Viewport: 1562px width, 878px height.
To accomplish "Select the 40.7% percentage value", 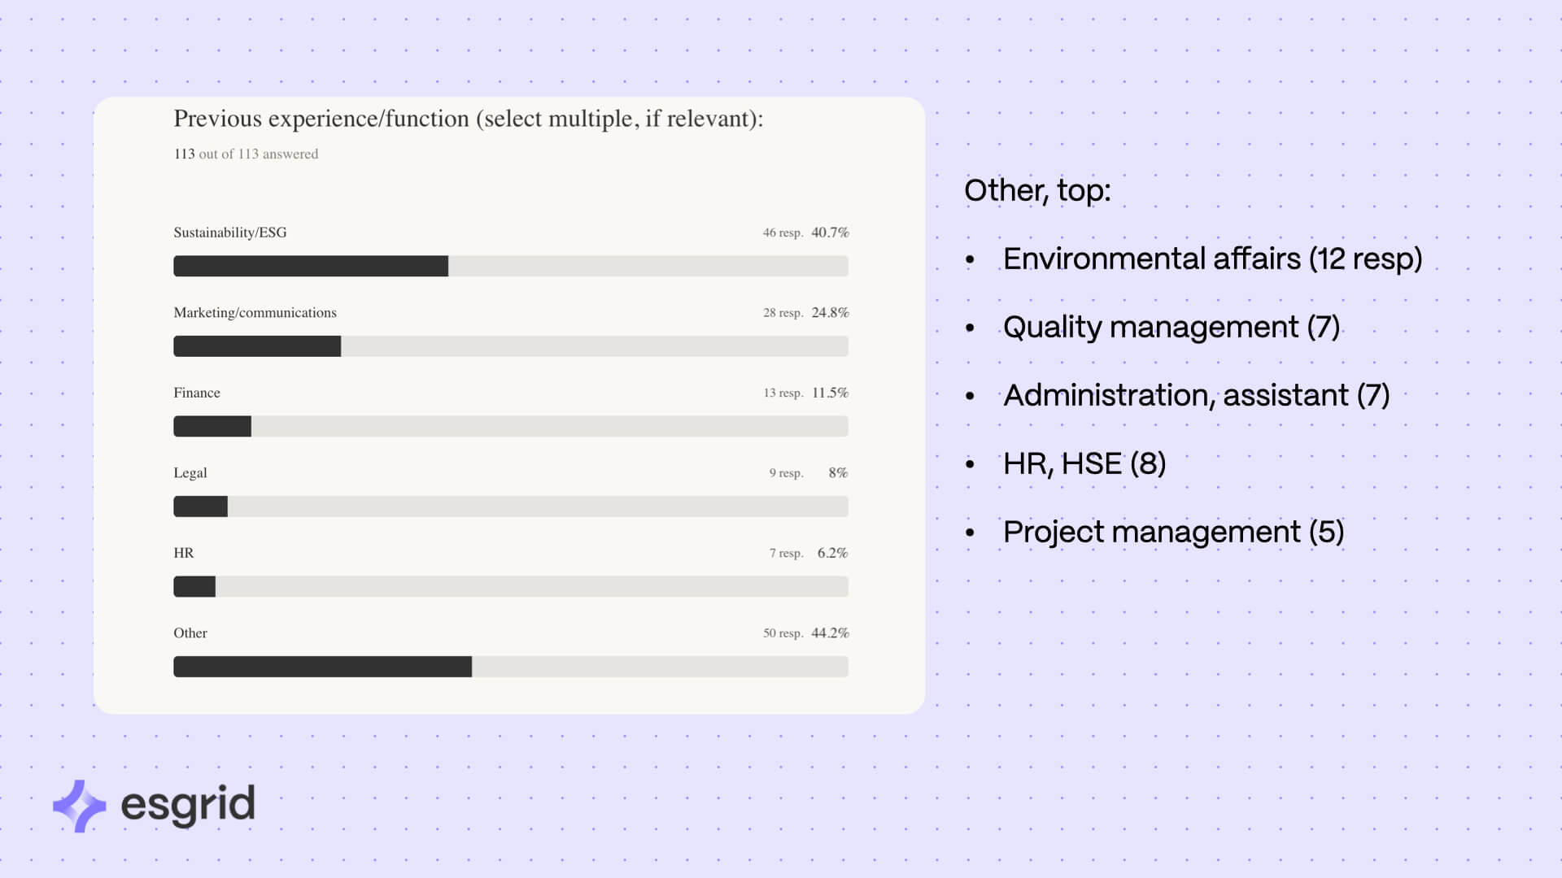I will [x=830, y=233].
